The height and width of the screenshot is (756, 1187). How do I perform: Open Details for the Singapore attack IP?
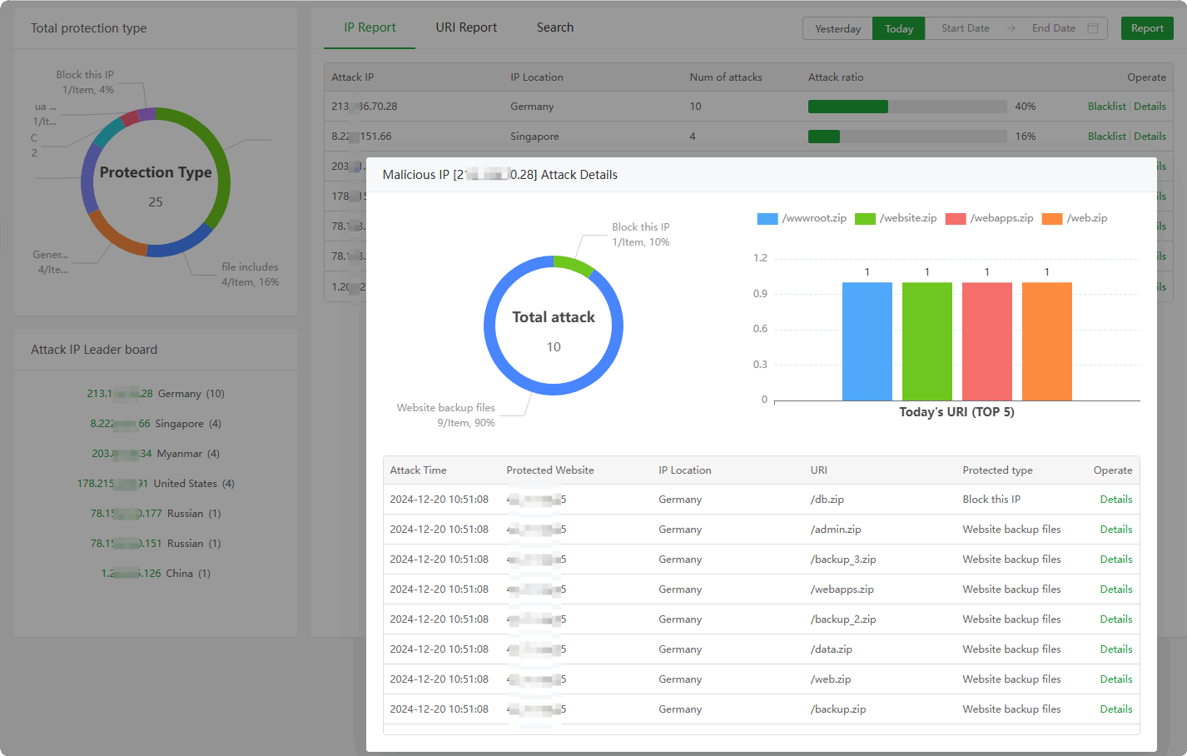pos(1150,137)
